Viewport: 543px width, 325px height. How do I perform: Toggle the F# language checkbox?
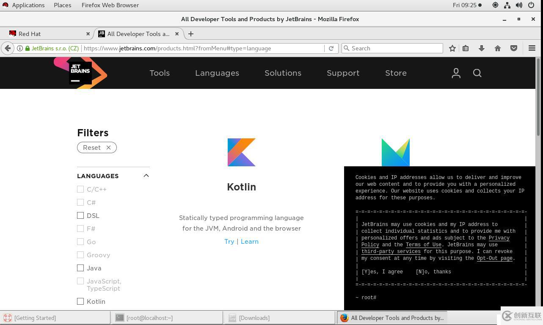coord(80,229)
